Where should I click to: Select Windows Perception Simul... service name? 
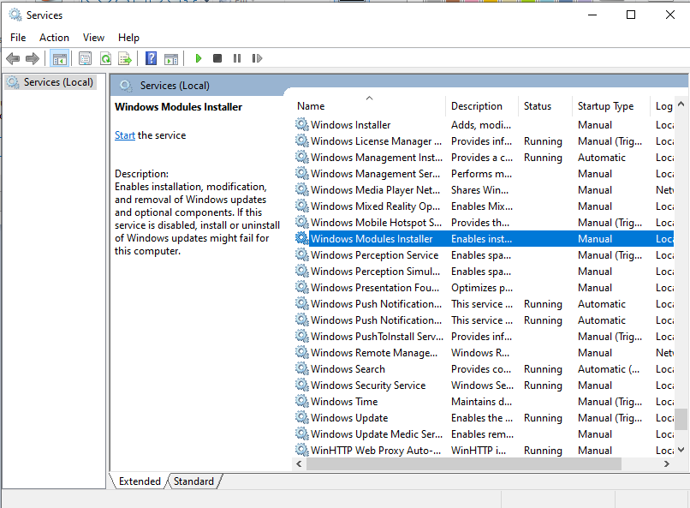(375, 272)
